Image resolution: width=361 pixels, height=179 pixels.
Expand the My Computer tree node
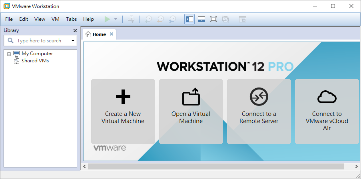click(x=9, y=54)
